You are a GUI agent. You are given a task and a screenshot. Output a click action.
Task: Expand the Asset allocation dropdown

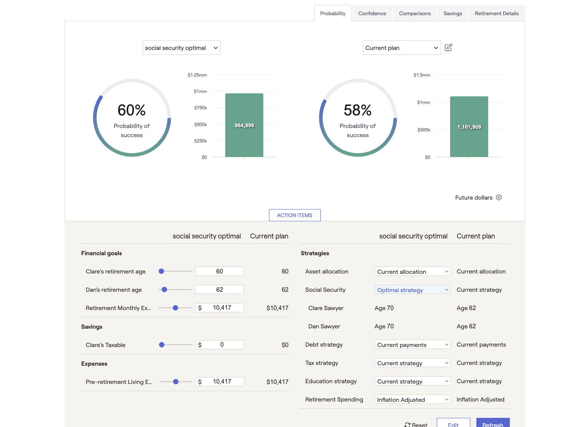[x=413, y=272]
